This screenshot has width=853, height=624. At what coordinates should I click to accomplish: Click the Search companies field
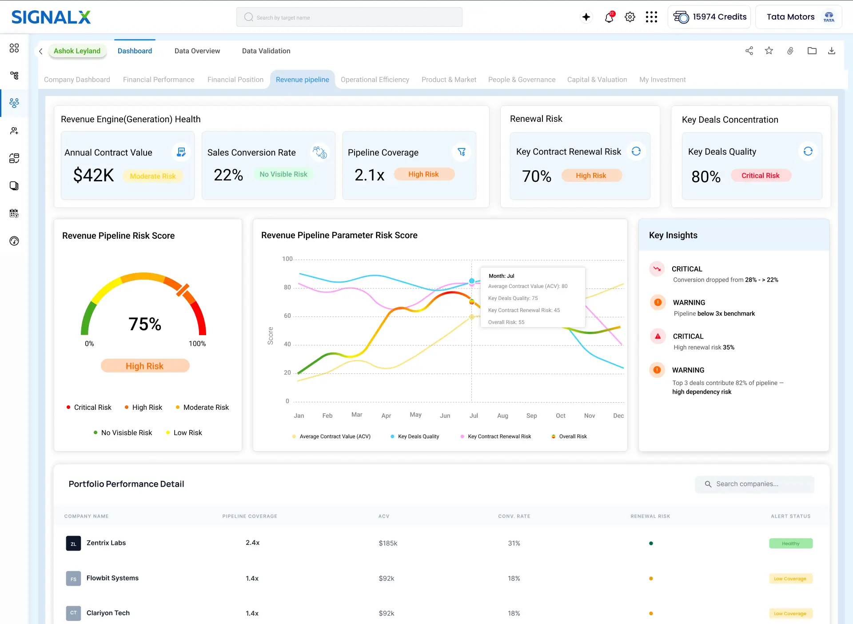(x=755, y=484)
